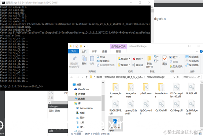Click the Rename (重命名) ribbon item
Image resolution: width=203 pixels, height=136 pixels.
pyautogui.click(x=138, y=65)
